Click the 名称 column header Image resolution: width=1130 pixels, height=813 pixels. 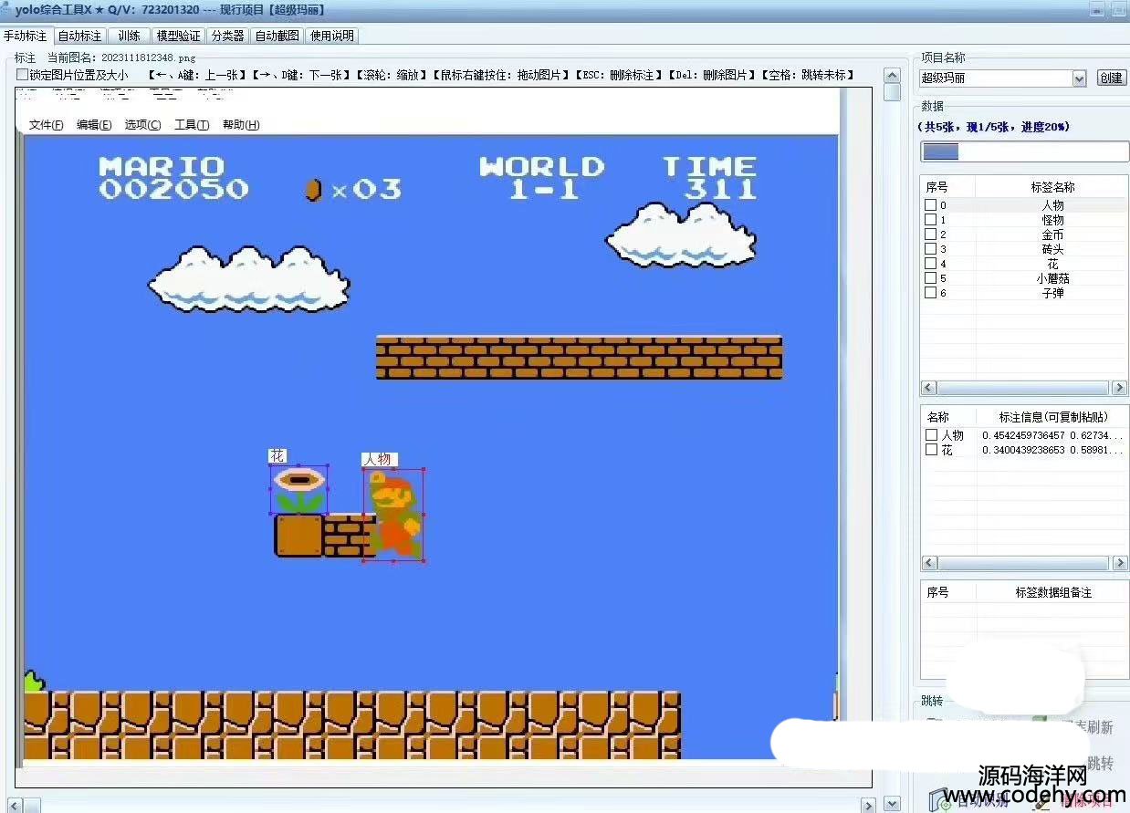click(937, 417)
